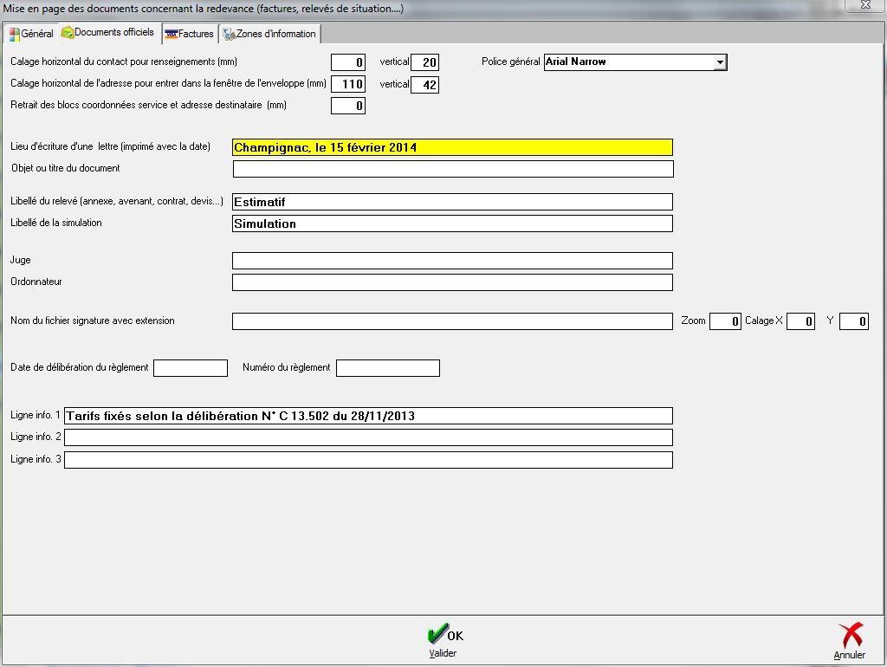The image size is (887, 667).
Task: Click the yellow Lieu d'écriture field
Action: click(452, 147)
